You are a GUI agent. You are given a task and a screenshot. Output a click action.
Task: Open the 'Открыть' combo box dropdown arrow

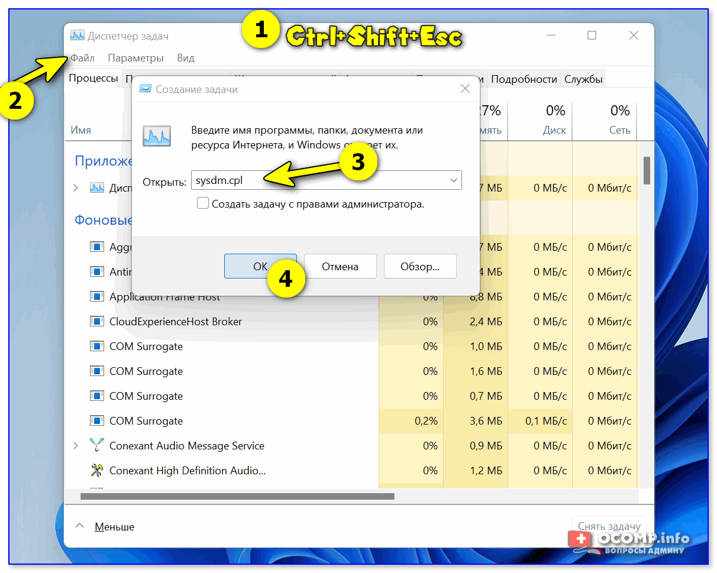coord(453,180)
